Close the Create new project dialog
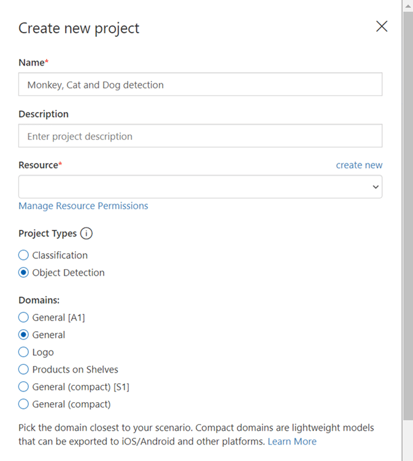413x461 pixels. point(382,26)
